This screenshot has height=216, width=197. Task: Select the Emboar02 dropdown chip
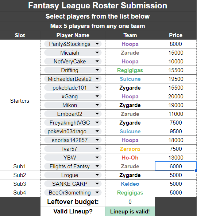coord(73,114)
